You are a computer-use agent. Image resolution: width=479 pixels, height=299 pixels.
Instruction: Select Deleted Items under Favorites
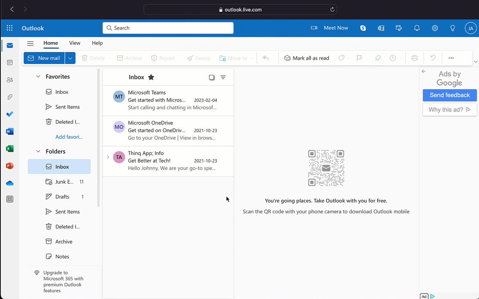coord(59,122)
